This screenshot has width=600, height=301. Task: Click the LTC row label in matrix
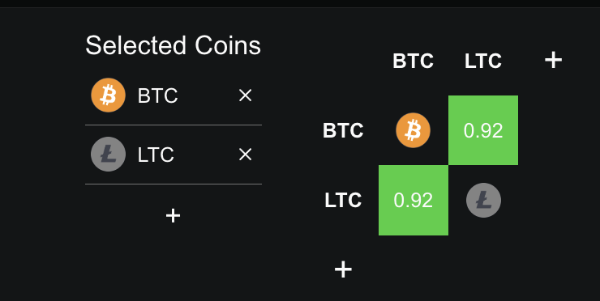343,201
